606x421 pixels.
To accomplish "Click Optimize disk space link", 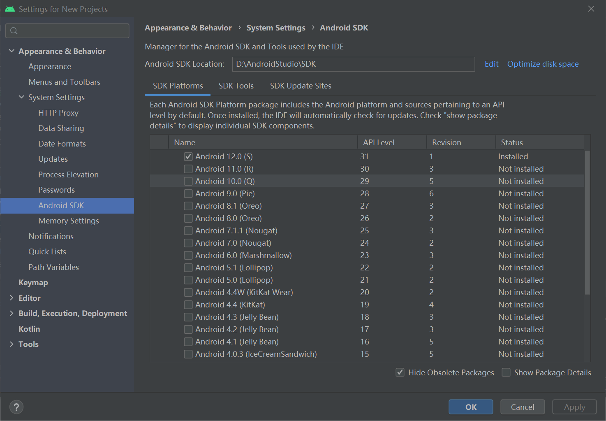I will click(543, 64).
